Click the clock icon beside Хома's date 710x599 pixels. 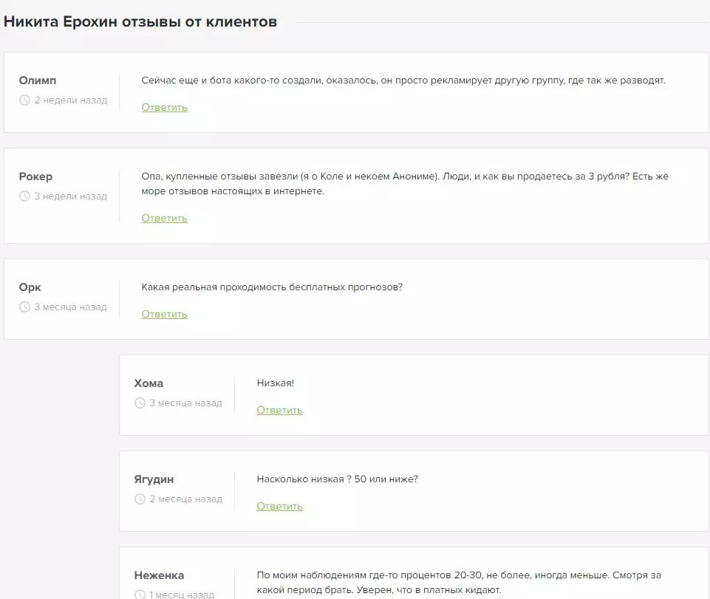tap(140, 403)
